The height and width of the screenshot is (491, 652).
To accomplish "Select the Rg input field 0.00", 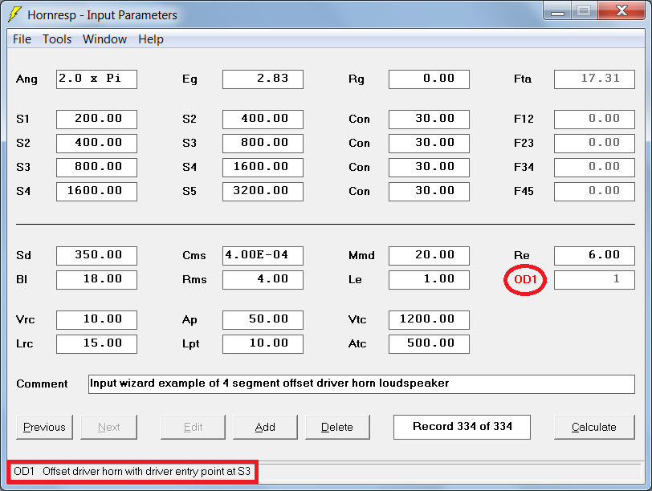I will 429,79.
